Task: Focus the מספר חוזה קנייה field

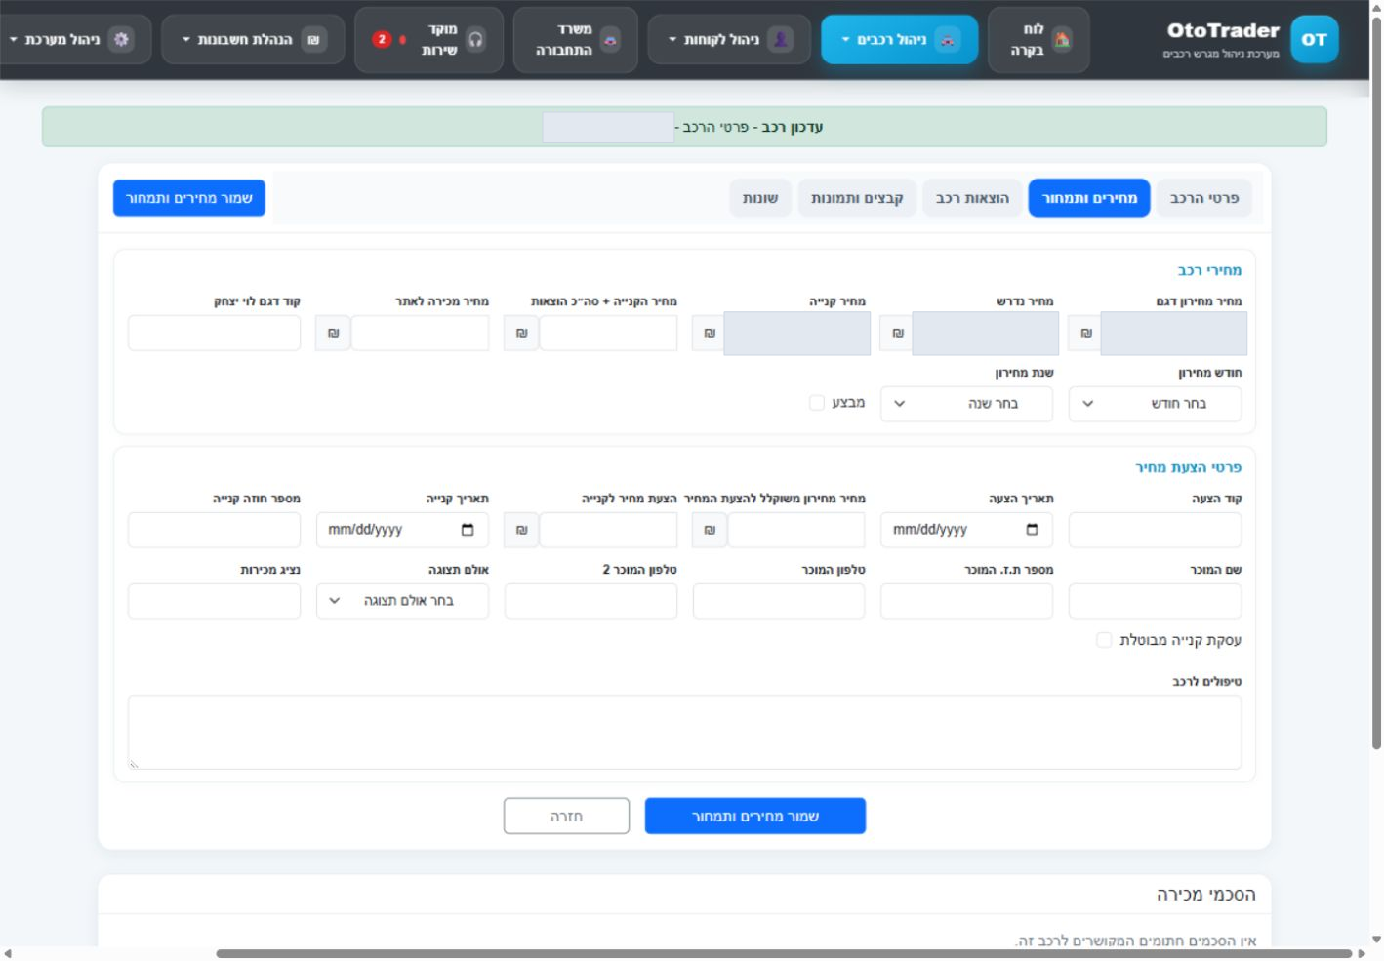Action: 214,530
